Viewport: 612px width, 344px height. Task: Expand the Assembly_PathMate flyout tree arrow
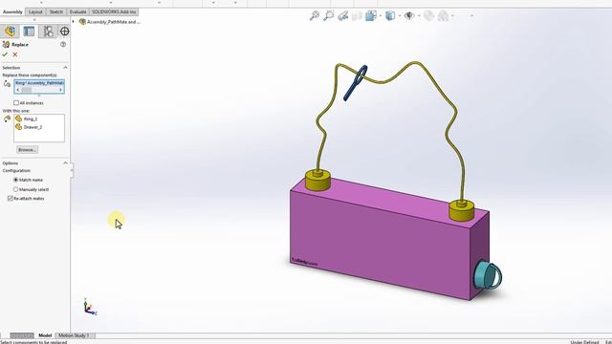(x=74, y=22)
